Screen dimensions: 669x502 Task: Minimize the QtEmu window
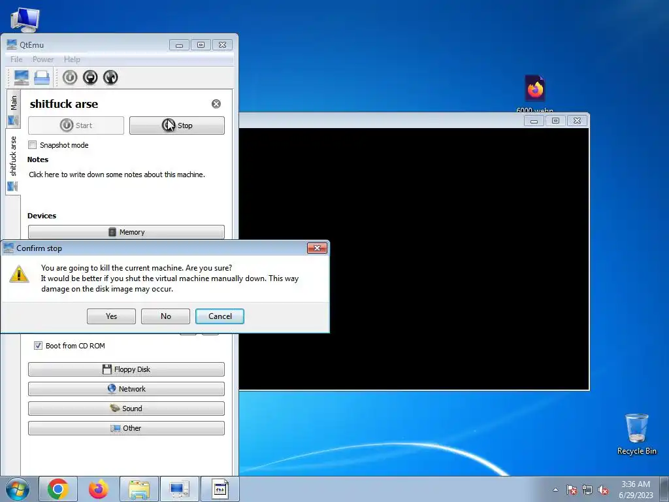coord(179,45)
